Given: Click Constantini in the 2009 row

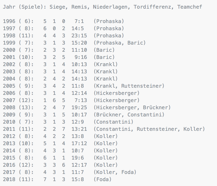Looking at the screenshot, I should [x=144, y=115].
